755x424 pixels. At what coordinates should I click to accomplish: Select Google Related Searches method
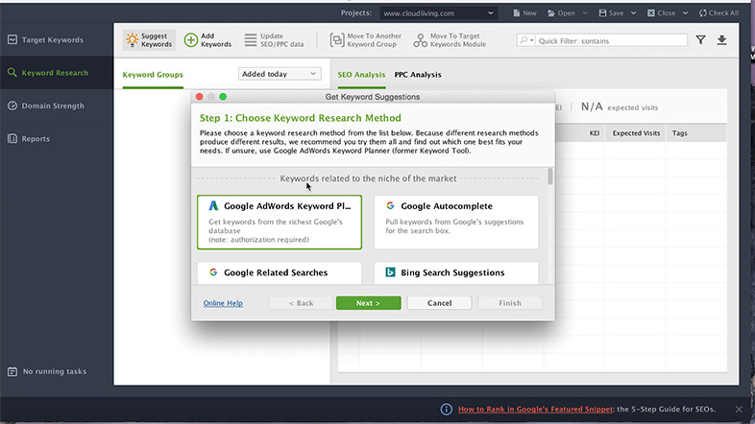coord(280,272)
